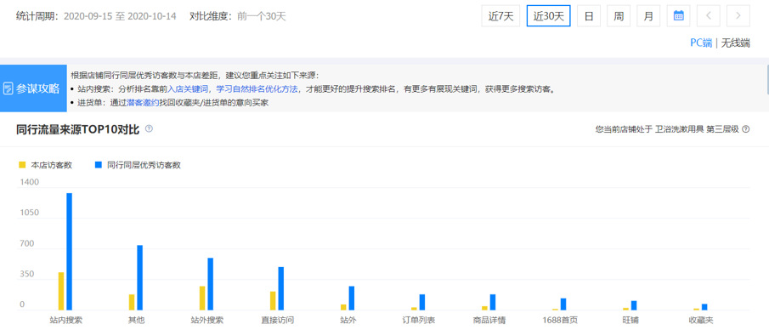Image resolution: width=769 pixels, height=330 pixels.
Task: Switch to 周 granularity
Action: click(x=619, y=15)
